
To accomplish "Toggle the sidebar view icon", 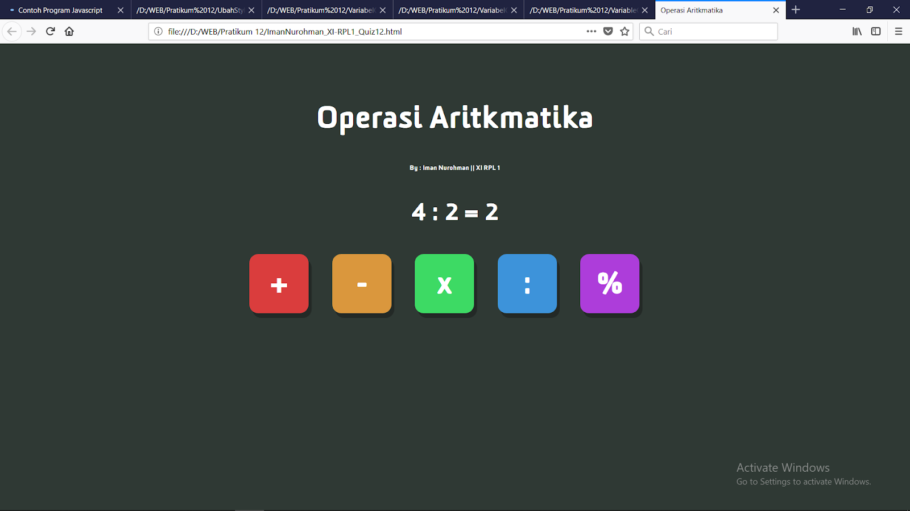I will [x=876, y=31].
